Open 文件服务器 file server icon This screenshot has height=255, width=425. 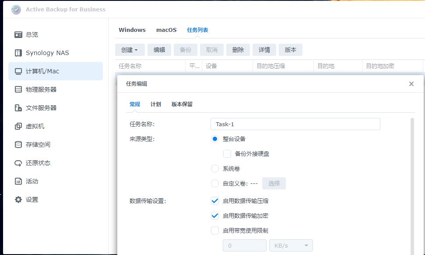[18, 108]
